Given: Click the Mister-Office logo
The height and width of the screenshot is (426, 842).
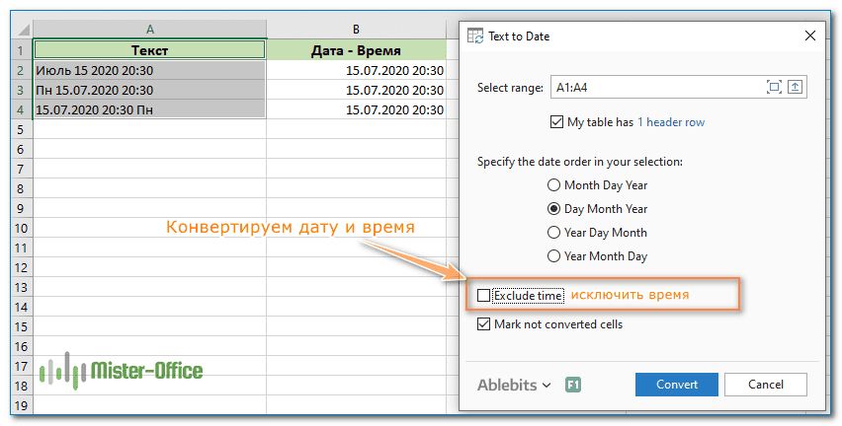Looking at the screenshot, I should coord(121,371).
